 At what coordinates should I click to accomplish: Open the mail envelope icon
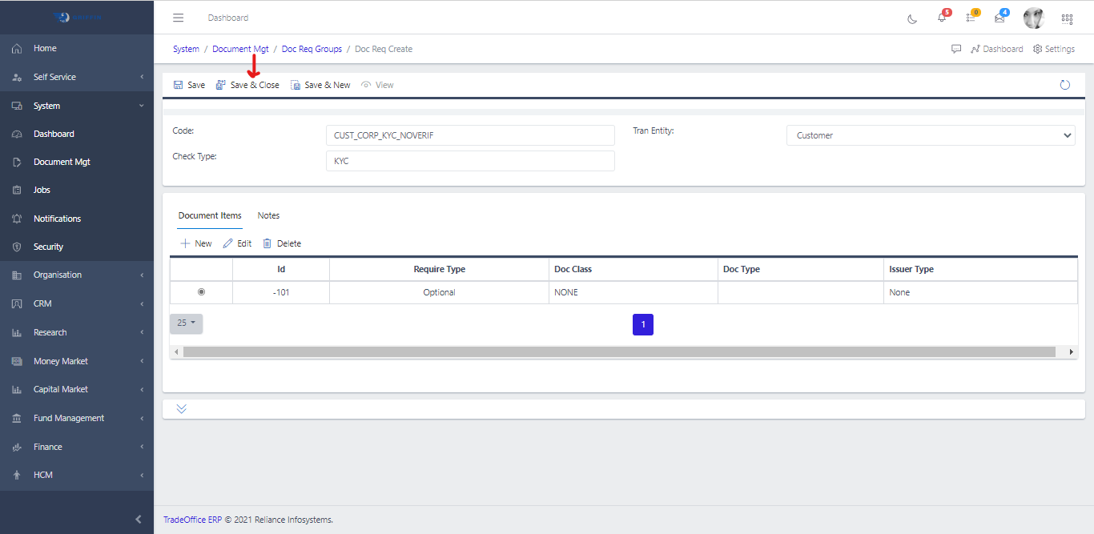pos(999,18)
